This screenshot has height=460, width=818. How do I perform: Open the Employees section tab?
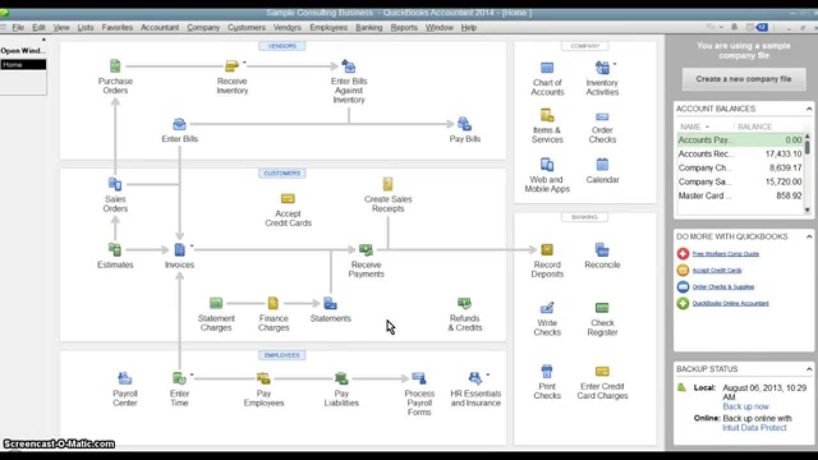pyautogui.click(x=282, y=355)
